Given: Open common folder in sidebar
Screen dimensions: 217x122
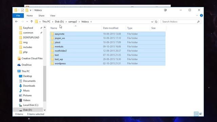Looking at the screenshot, I should pos(28,33).
